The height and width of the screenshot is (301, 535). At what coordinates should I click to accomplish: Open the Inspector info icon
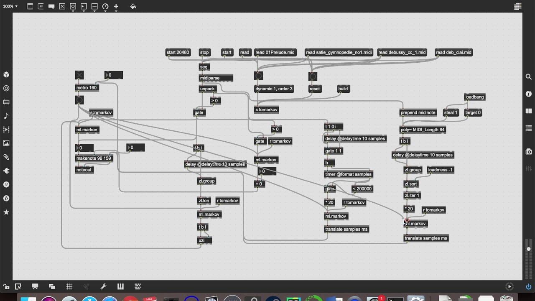click(529, 94)
